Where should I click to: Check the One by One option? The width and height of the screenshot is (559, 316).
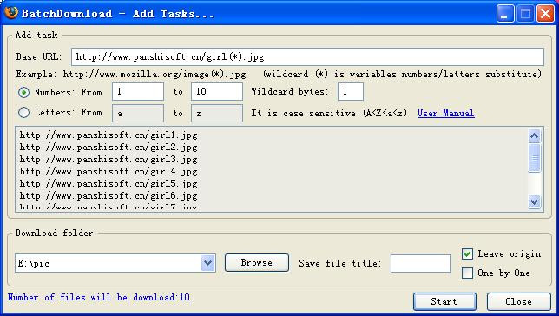click(467, 273)
